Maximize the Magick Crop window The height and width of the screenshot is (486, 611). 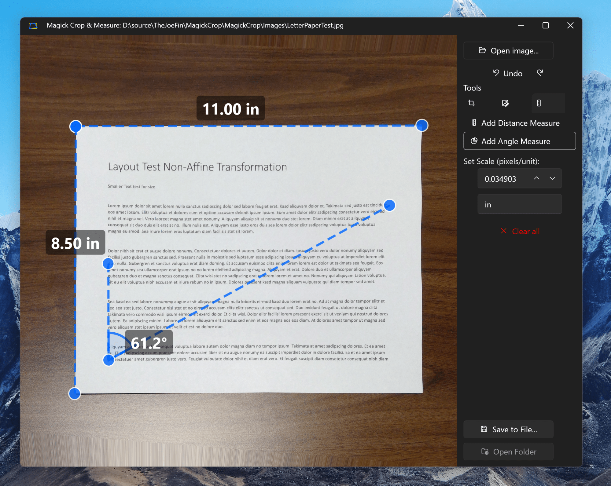click(546, 26)
